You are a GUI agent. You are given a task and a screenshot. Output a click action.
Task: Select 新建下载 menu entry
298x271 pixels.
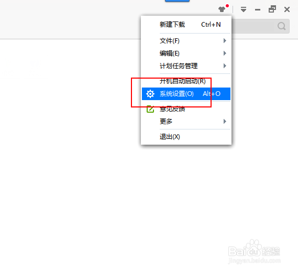coord(186,25)
